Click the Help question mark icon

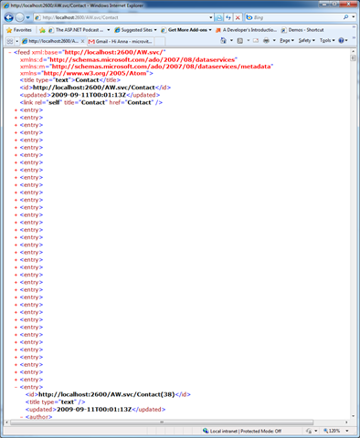click(341, 40)
